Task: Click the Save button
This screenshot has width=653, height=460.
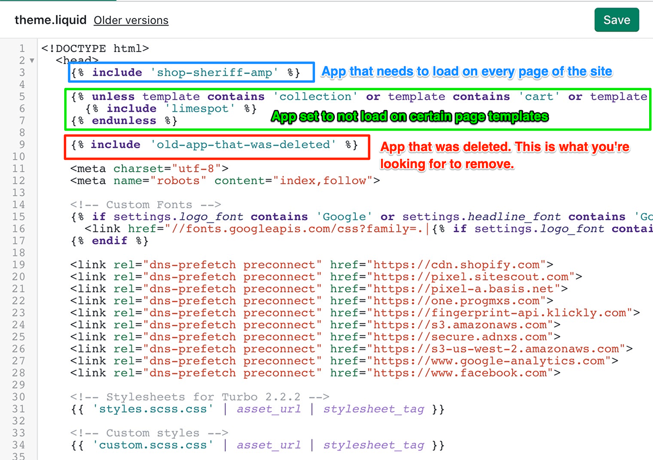Action: click(616, 20)
